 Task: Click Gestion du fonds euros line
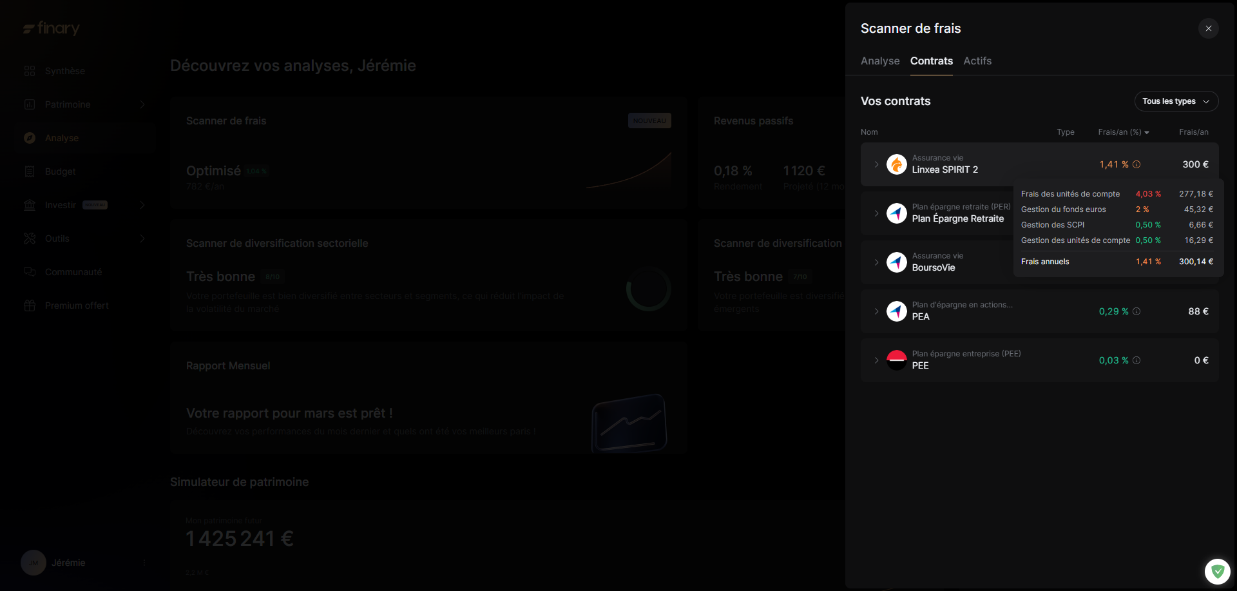(x=1117, y=209)
